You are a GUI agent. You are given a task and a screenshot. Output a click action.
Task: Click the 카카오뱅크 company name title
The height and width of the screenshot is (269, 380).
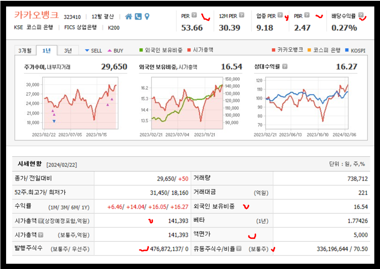pyautogui.click(x=37, y=15)
